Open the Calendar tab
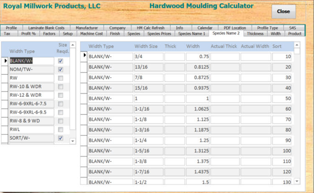 205,28
